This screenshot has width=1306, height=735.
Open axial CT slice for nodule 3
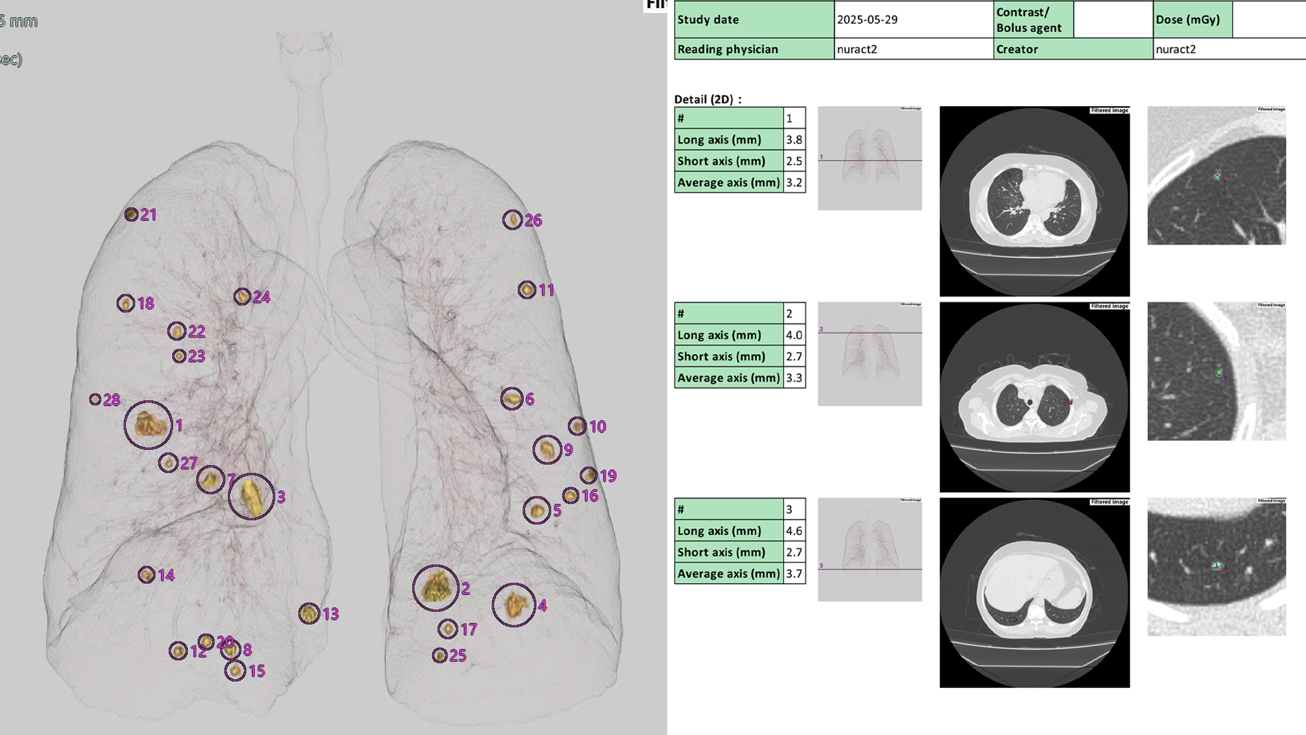tap(1034, 592)
